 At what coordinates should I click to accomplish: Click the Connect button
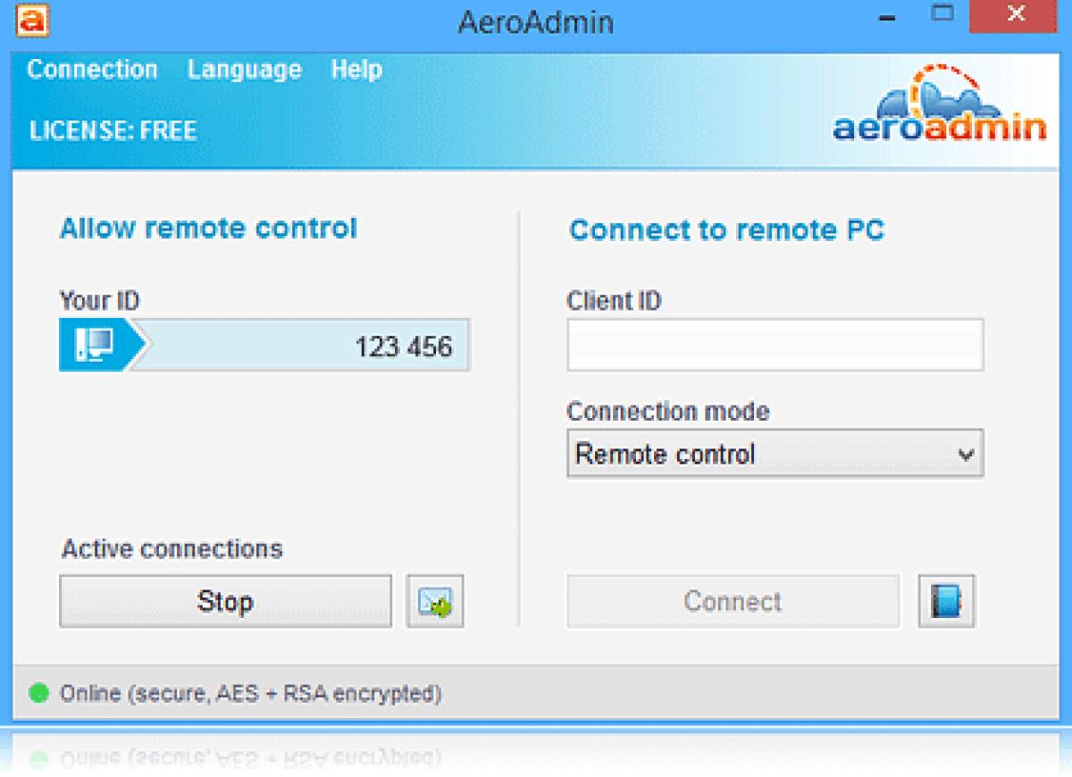click(x=733, y=601)
